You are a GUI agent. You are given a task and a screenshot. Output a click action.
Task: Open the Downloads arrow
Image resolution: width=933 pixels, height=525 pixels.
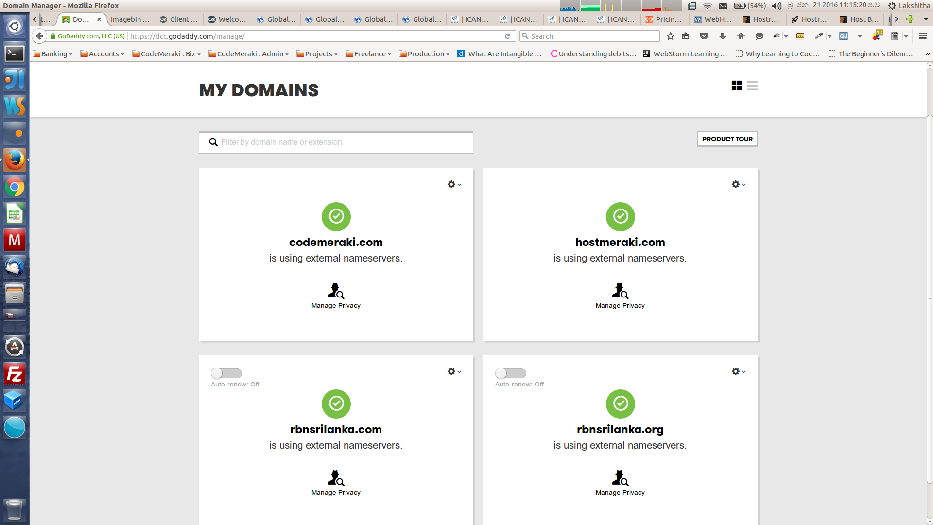[723, 36]
